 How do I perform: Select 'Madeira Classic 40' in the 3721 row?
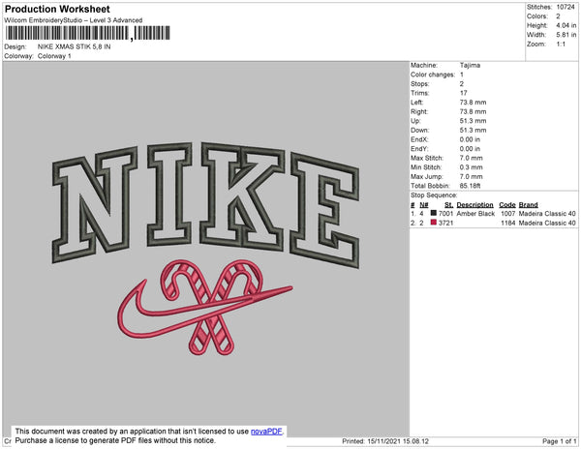click(x=547, y=223)
